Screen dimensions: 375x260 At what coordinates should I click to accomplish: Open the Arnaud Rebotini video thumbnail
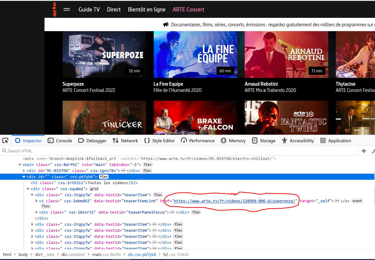286,55
